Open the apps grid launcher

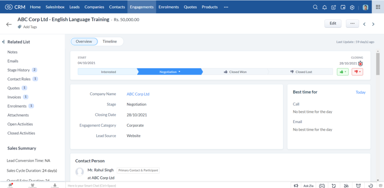point(378,7)
